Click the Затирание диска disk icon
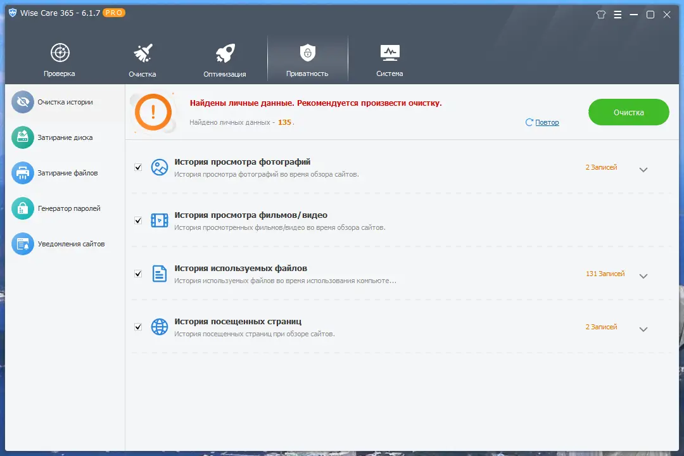The image size is (684, 456). (x=23, y=137)
